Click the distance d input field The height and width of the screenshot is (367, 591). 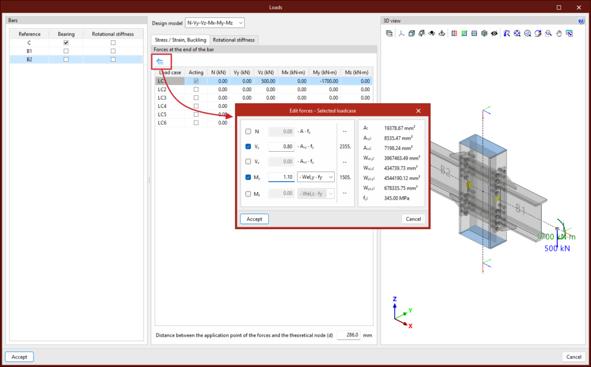click(348, 335)
